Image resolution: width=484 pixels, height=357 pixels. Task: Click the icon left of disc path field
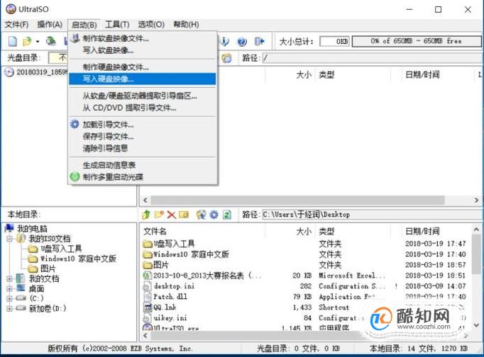[227, 58]
